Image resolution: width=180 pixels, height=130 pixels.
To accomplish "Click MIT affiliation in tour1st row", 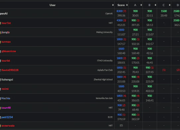I will [x=111, y=23].
